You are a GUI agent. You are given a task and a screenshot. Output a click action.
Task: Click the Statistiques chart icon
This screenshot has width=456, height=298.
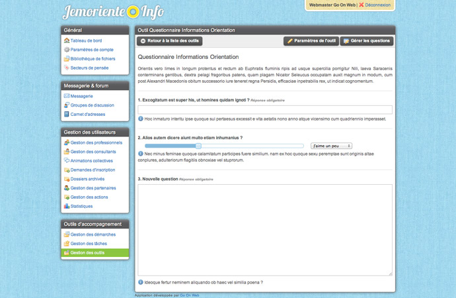(x=67, y=206)
